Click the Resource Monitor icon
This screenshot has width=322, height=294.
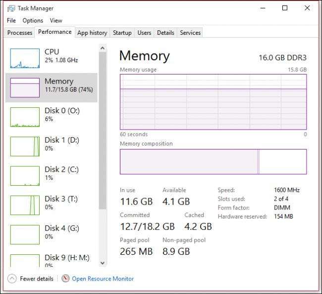65,279
